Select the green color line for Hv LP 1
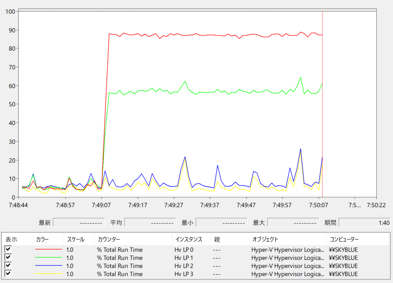 pos(48,257)
